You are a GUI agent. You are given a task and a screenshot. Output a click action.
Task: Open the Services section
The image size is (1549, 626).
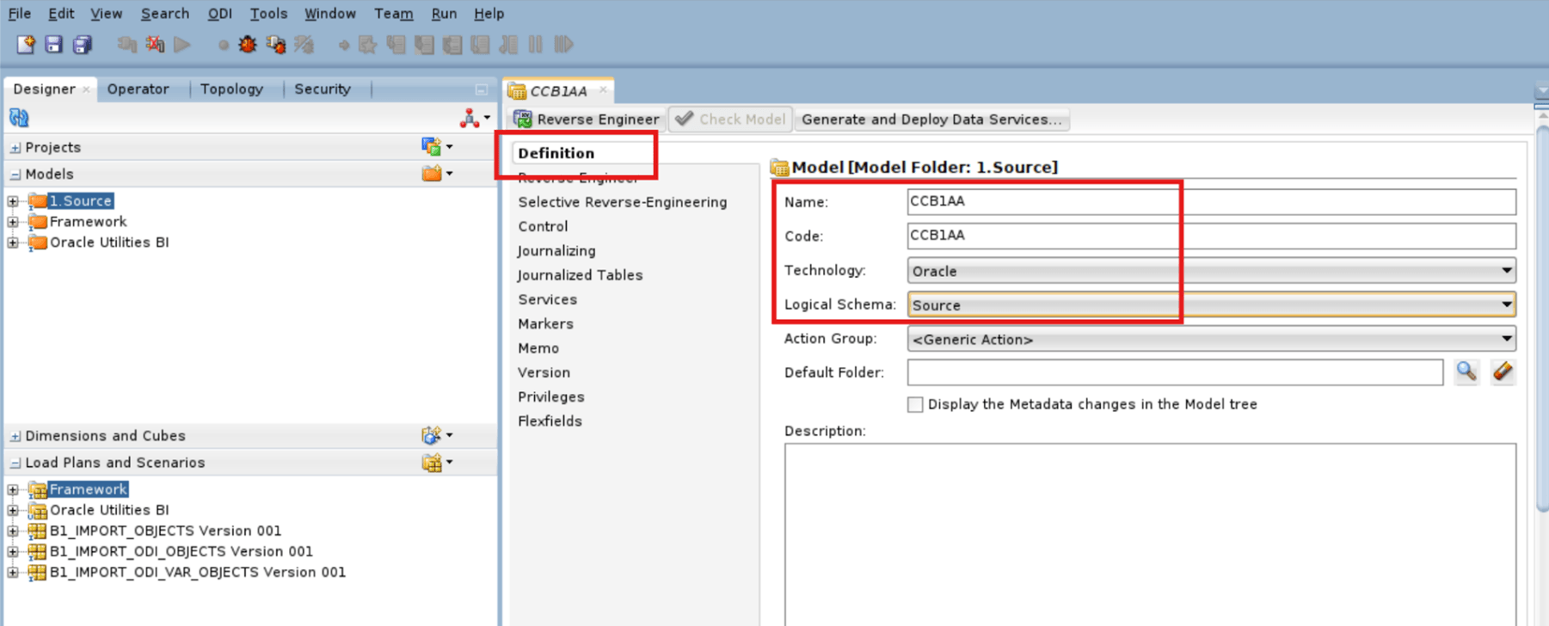click(547, 300)
